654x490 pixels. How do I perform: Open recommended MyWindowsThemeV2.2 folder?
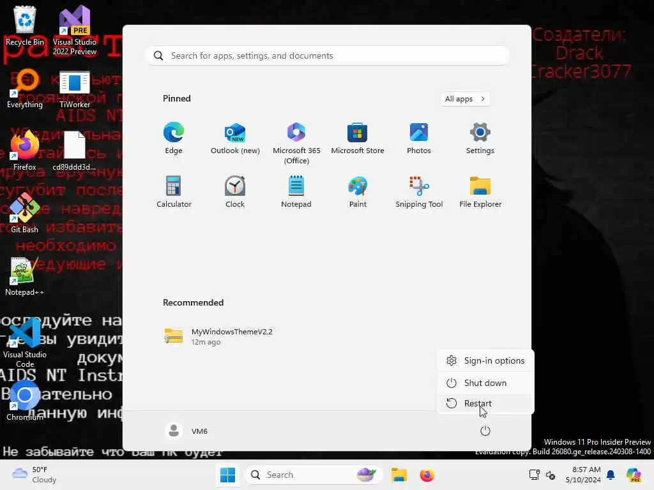click(x=218, y=336)
